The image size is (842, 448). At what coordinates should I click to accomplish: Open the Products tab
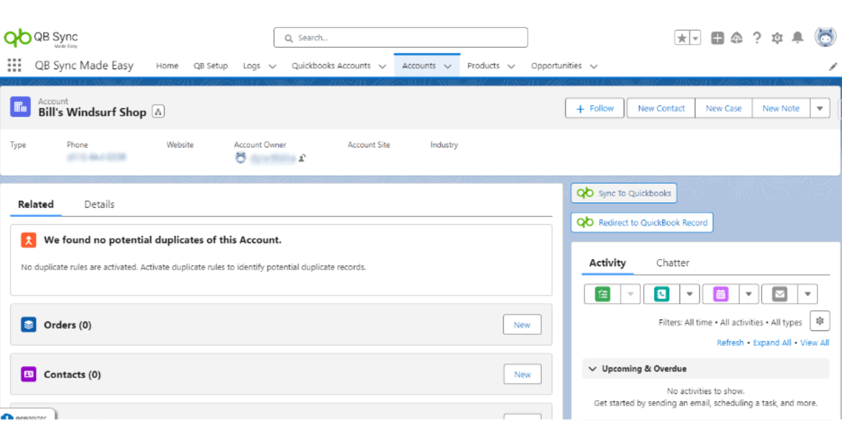tap(483, 66)
